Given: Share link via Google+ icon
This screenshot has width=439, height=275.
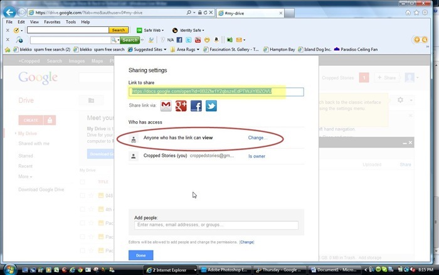Looking at the screenshot, I should tap(181, 106).
